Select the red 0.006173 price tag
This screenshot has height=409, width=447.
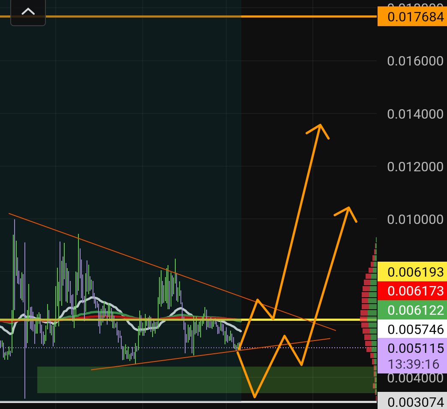[x=412, y=291]
